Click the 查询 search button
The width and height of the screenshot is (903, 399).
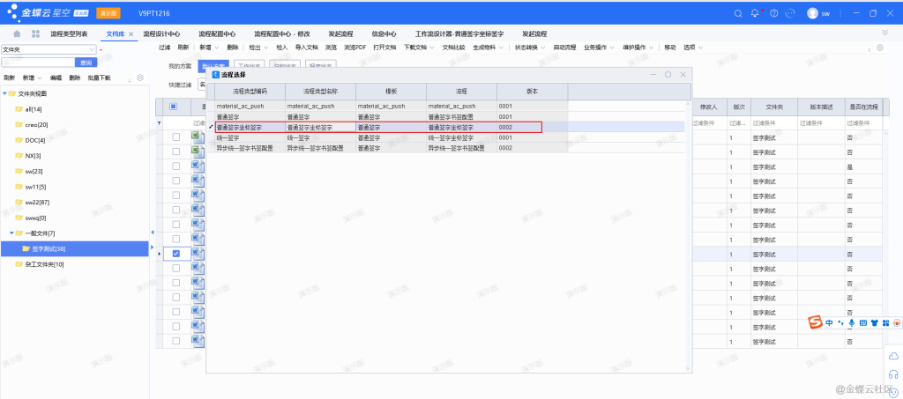[86, 63]
